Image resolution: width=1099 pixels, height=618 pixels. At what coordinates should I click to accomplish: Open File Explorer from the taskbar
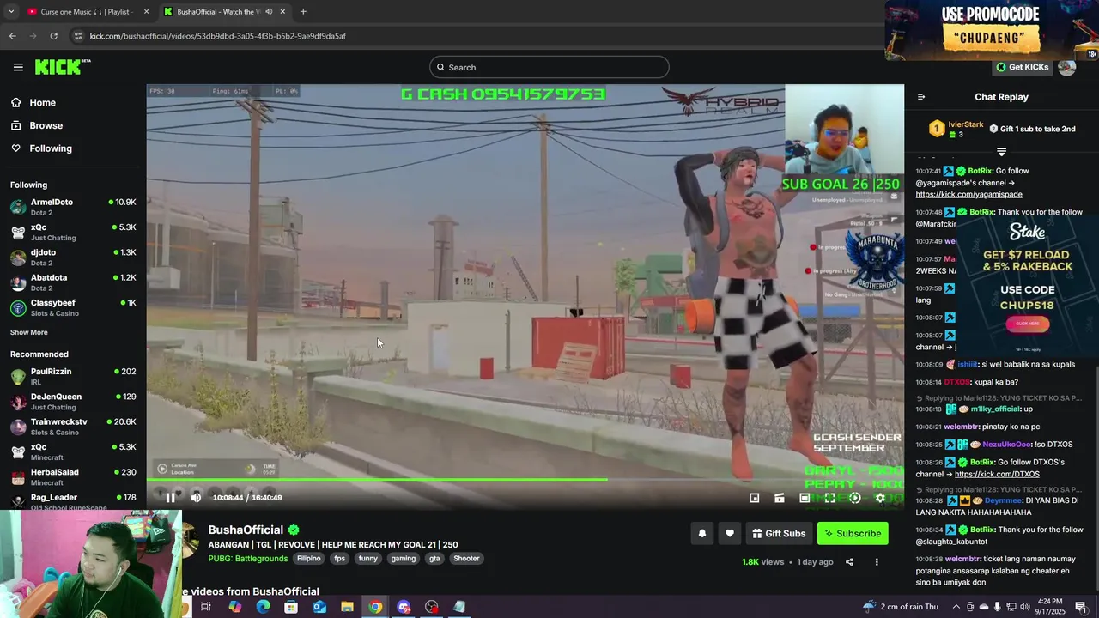pos(347,607)
